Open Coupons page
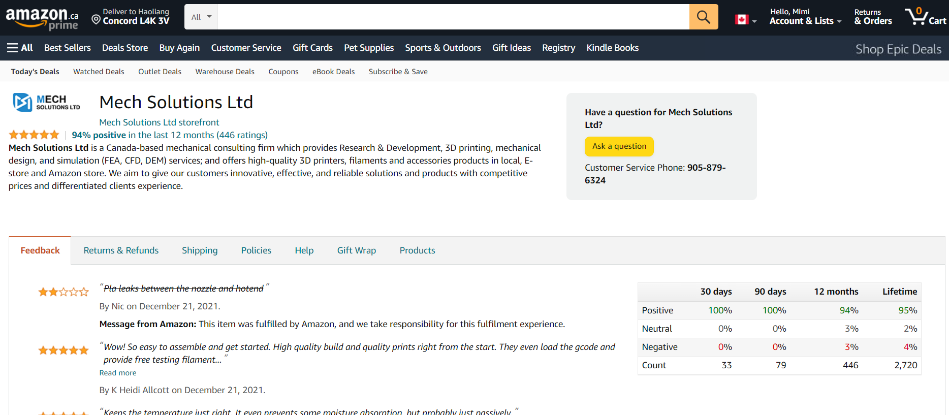 [x=283, y=72]
